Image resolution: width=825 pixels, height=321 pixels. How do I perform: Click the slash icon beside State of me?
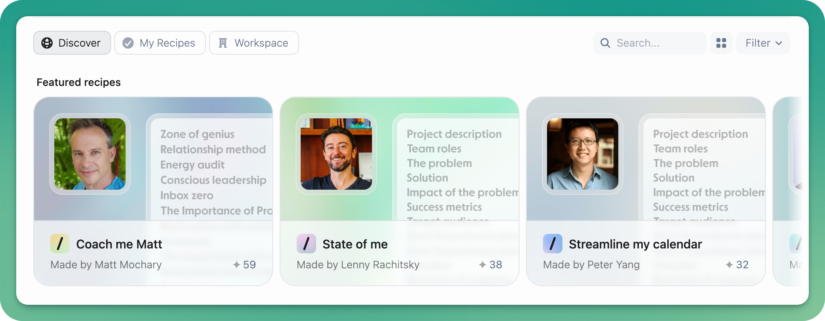point(306,244)
